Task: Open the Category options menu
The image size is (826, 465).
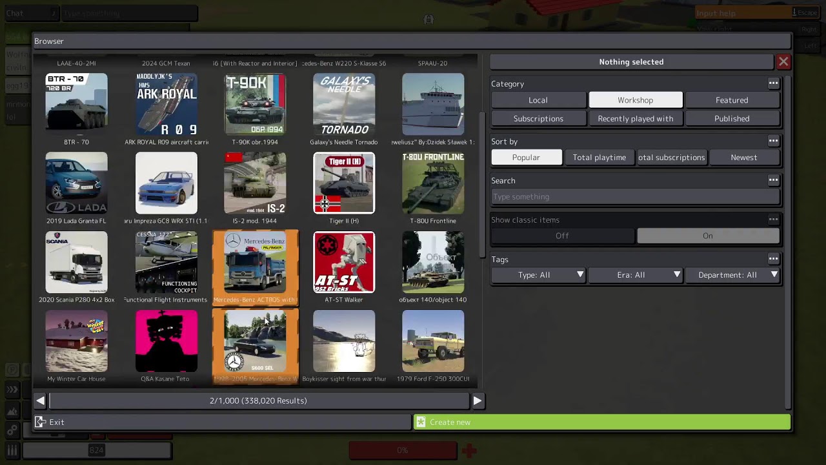Action: 773,83
